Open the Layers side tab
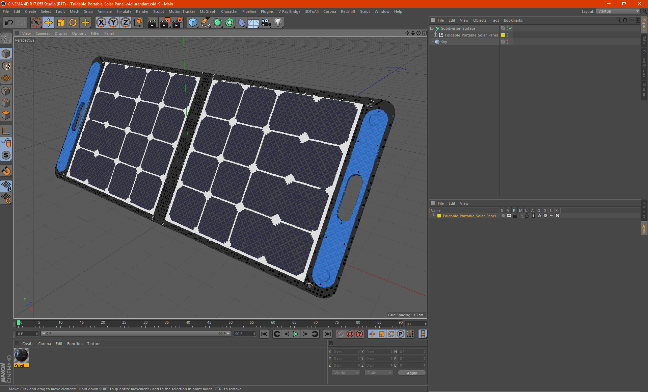The width and height of the screenshot is (648, 392). point(644,228)
